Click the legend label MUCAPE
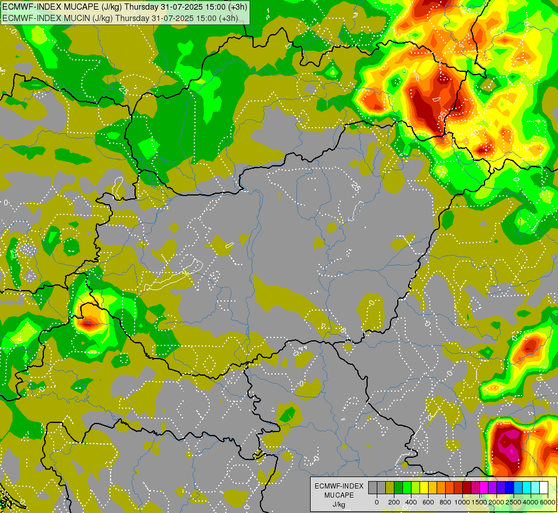This screenshot has height=513, width=558. [x=339, y=495]
